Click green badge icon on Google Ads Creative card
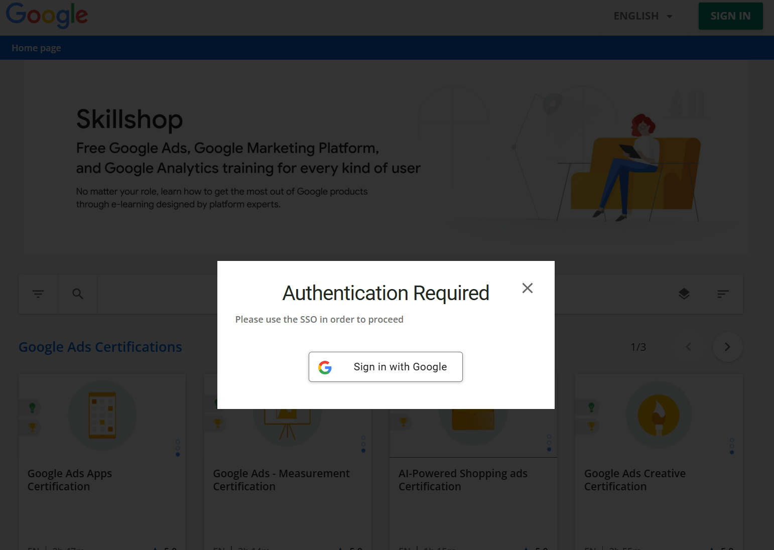 pos(591,407)
